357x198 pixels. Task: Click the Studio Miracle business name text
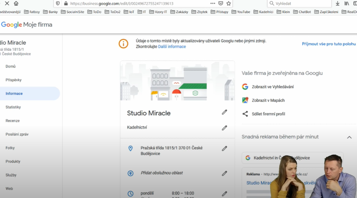tap(149, 113)
